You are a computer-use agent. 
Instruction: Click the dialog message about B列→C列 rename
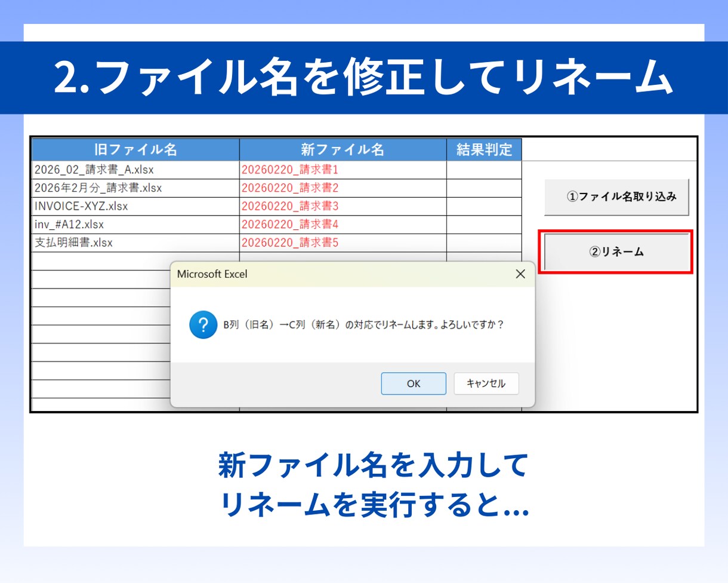pyautogui.click(x=363, y=326)
